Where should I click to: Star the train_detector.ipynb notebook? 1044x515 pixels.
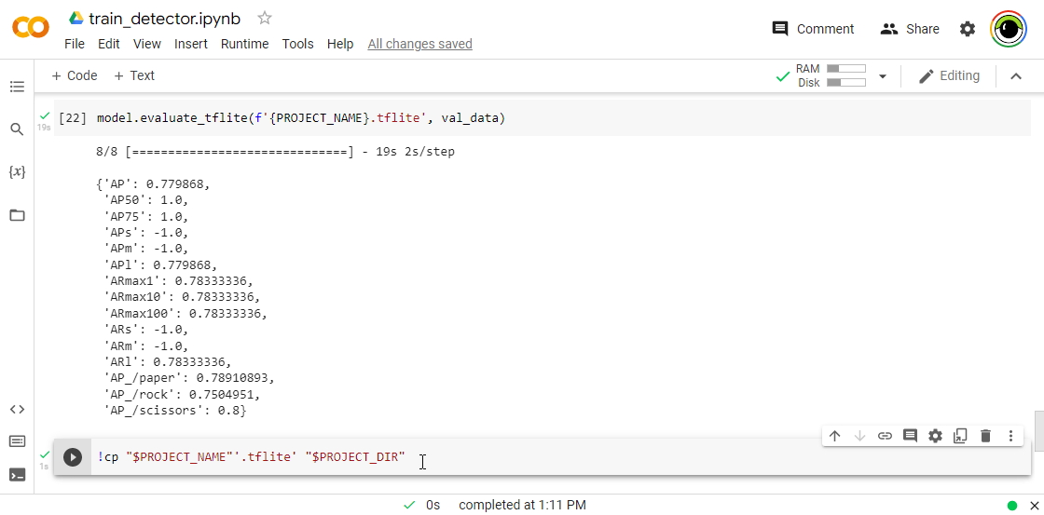[x=265, y=19]
